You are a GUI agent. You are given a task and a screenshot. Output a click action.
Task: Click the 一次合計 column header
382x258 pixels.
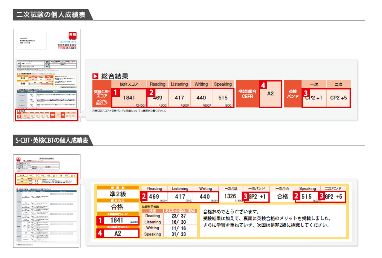pos(231,188)
